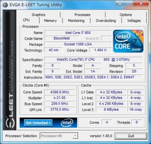Select the CPU tab

(x=26, y=20)
